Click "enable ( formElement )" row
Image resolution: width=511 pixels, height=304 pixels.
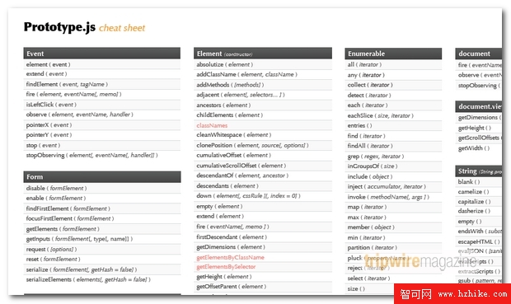tap(102, 198)
